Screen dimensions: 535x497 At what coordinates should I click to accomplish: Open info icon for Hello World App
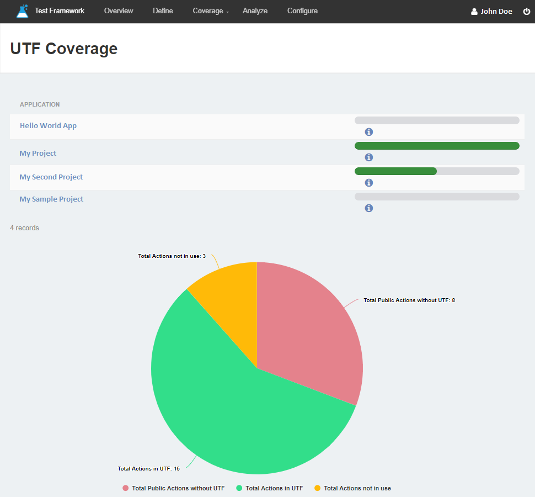369,132
